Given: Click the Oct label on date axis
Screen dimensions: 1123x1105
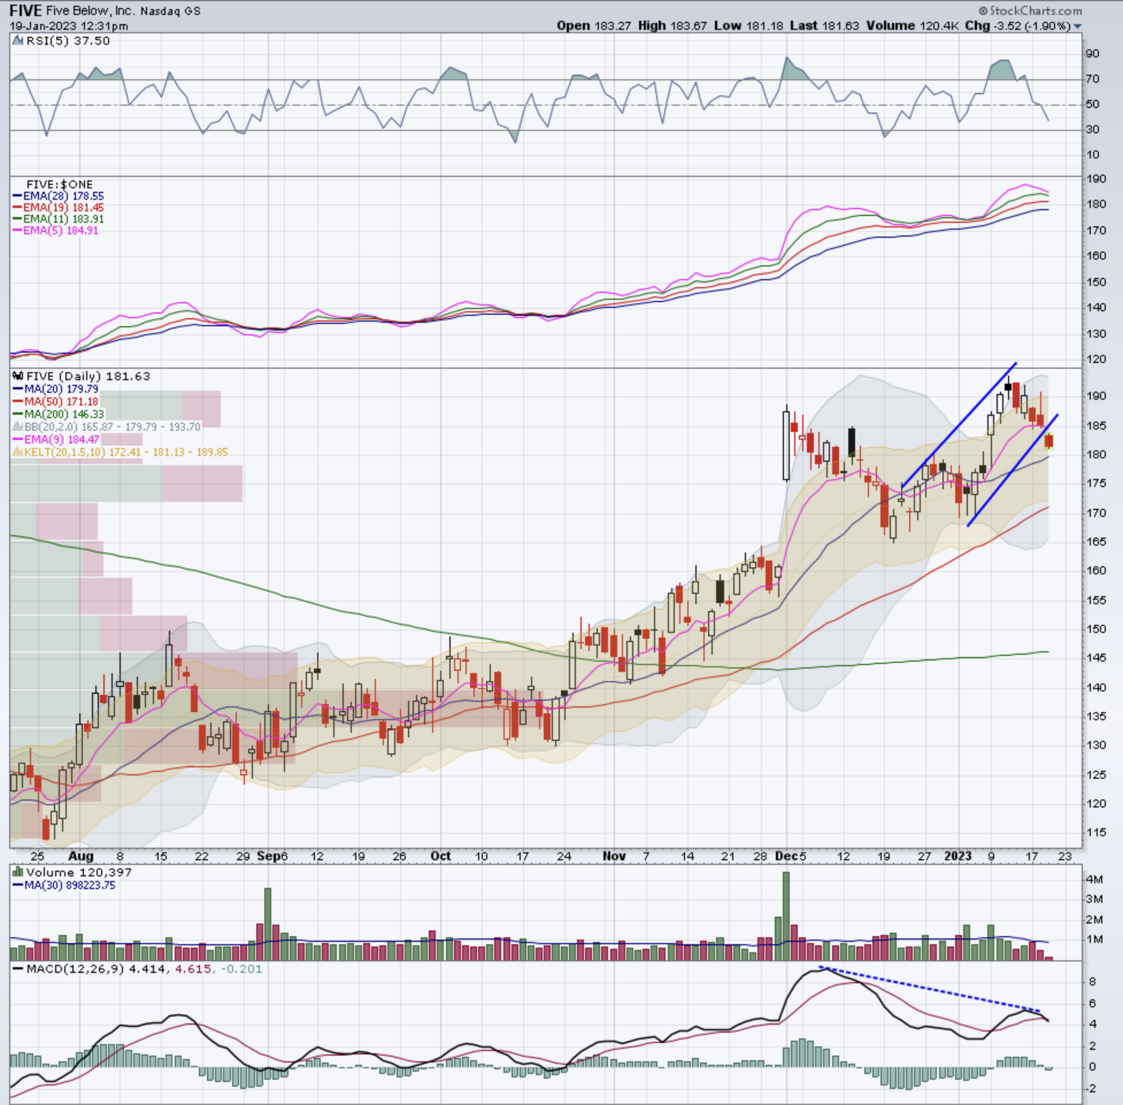Looking at the screenshot, I should pos(441,856).
